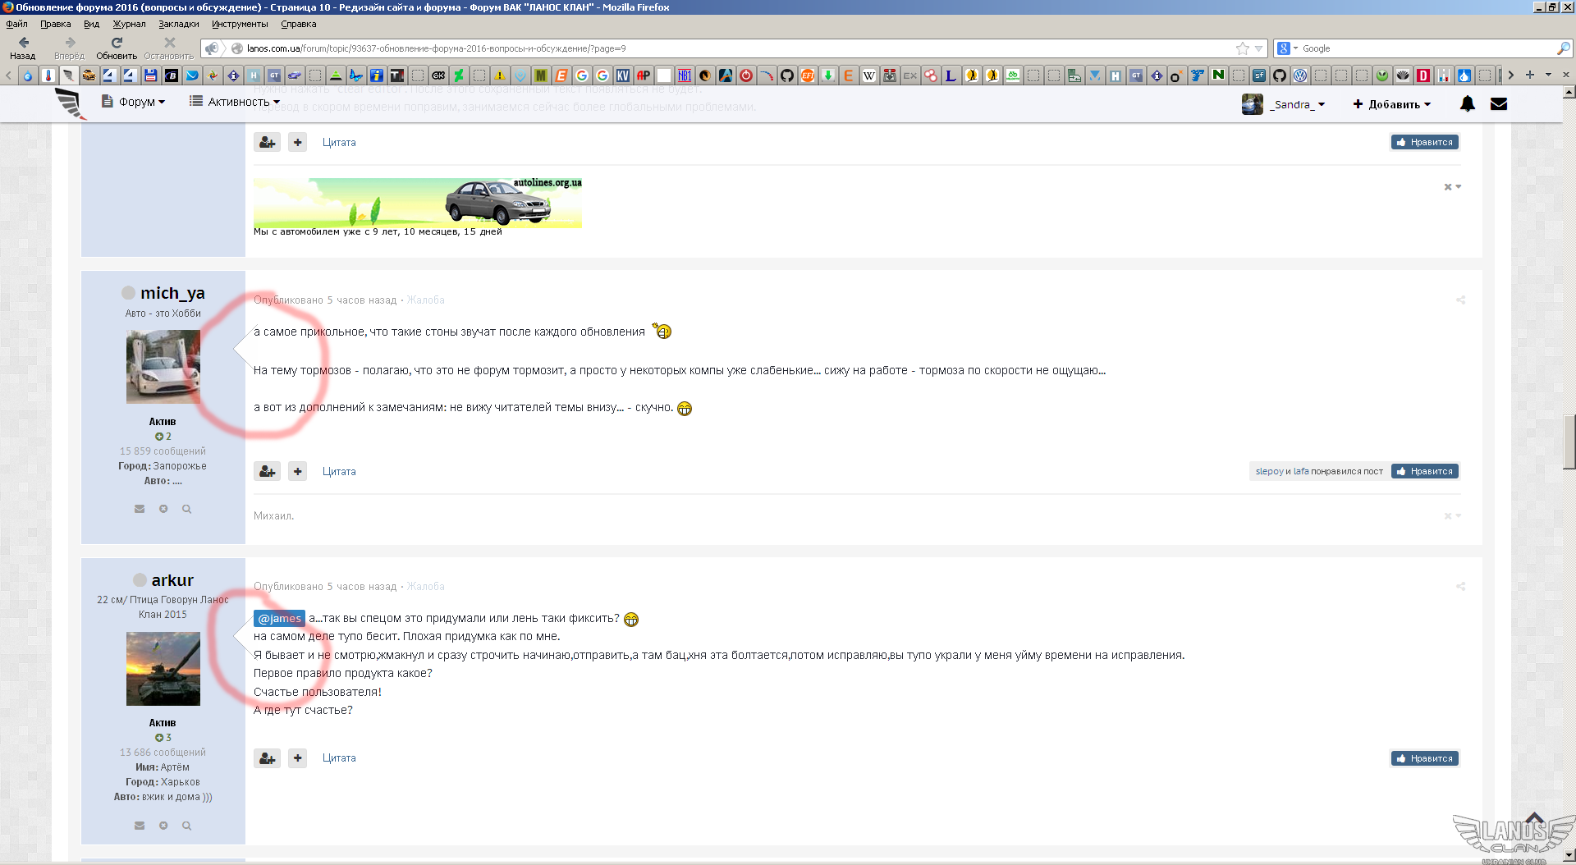Click the Google search input field

coord(1427,48)
